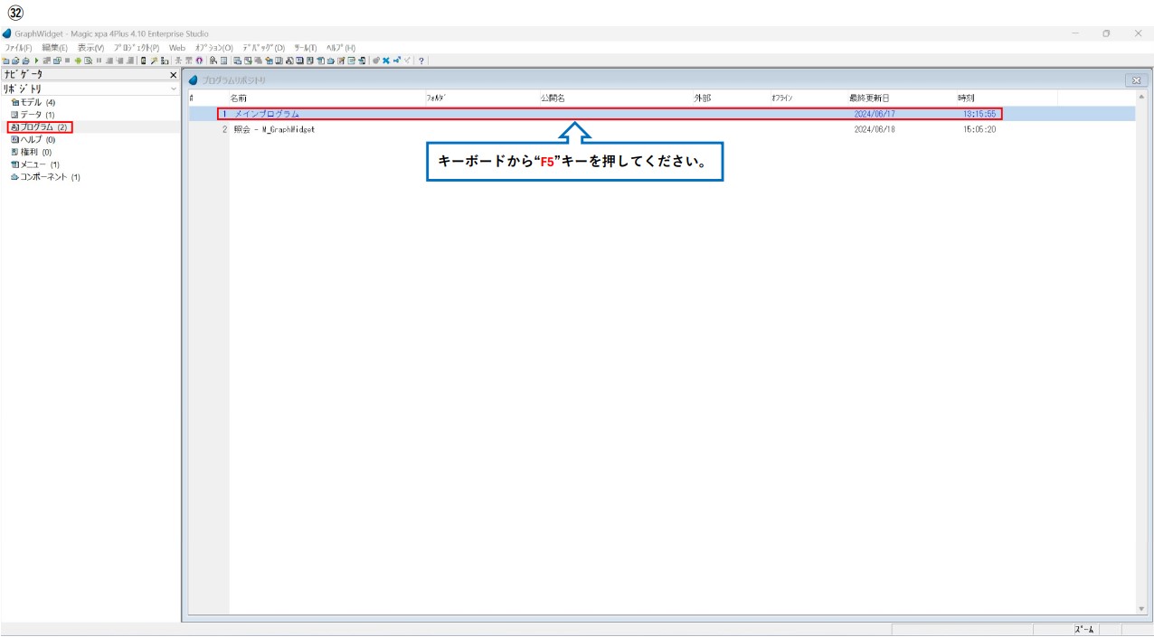Open the オプション(O) menu

213,48
